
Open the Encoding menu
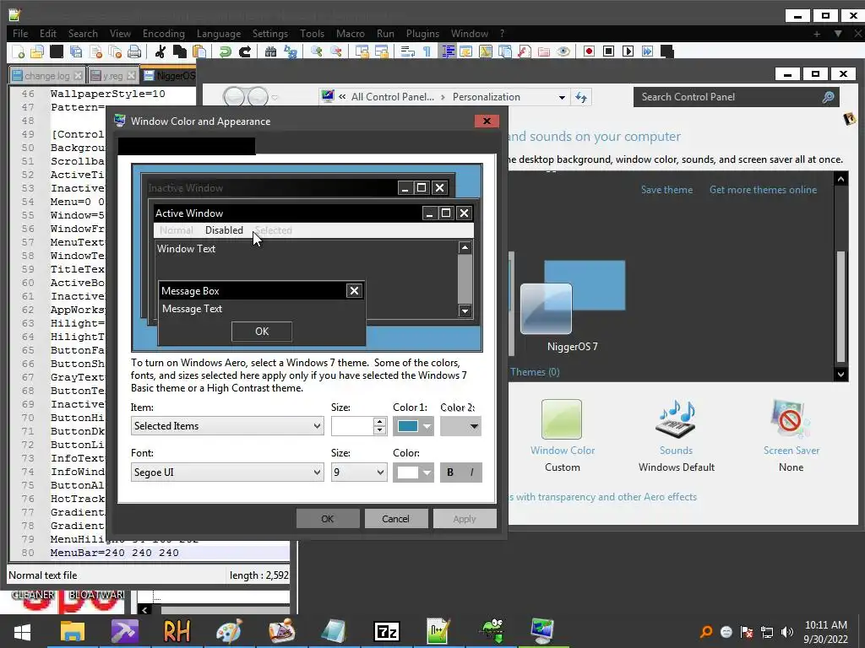163,34
